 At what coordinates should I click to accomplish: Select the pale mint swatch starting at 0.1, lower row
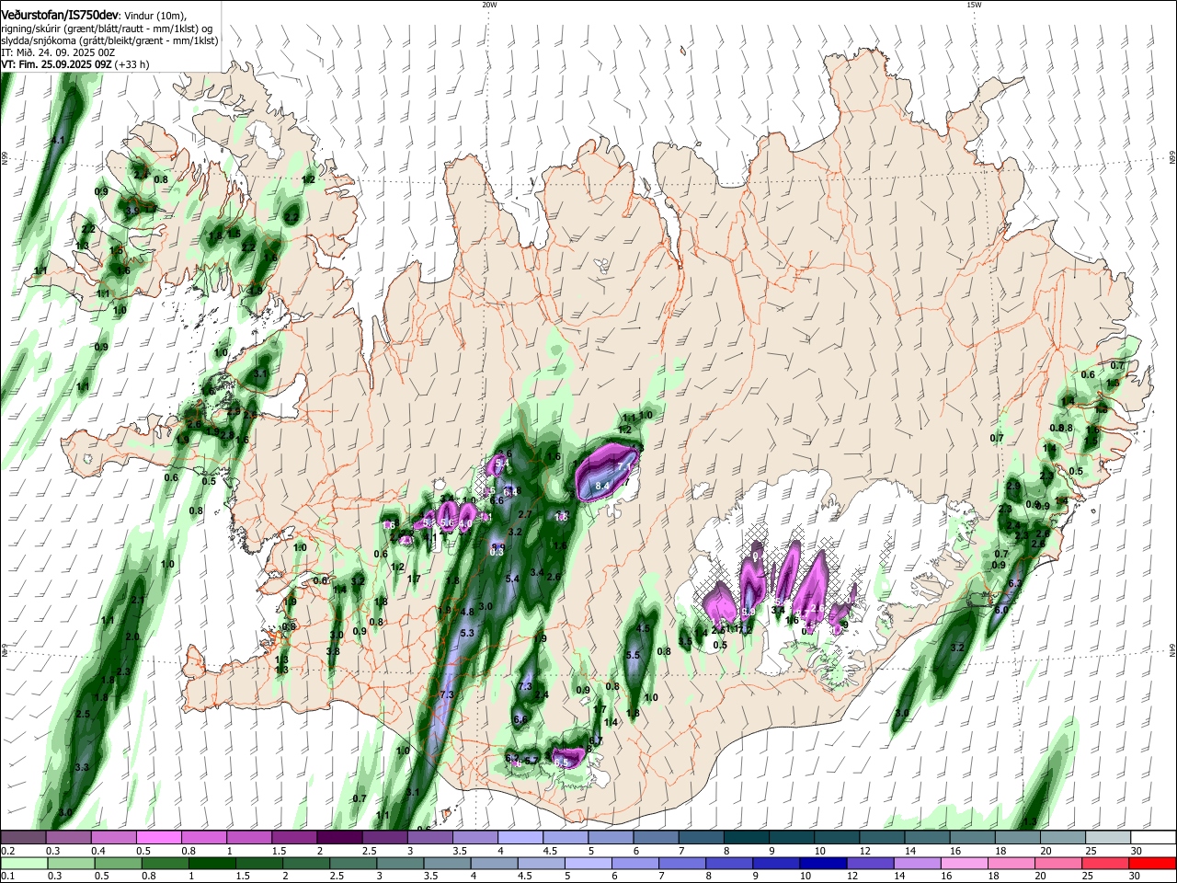click(x=25, y=863)
